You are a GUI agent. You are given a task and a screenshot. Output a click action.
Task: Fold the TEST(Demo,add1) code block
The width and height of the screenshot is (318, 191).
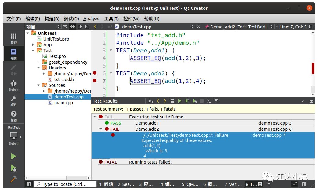click(x=111, y=50)
